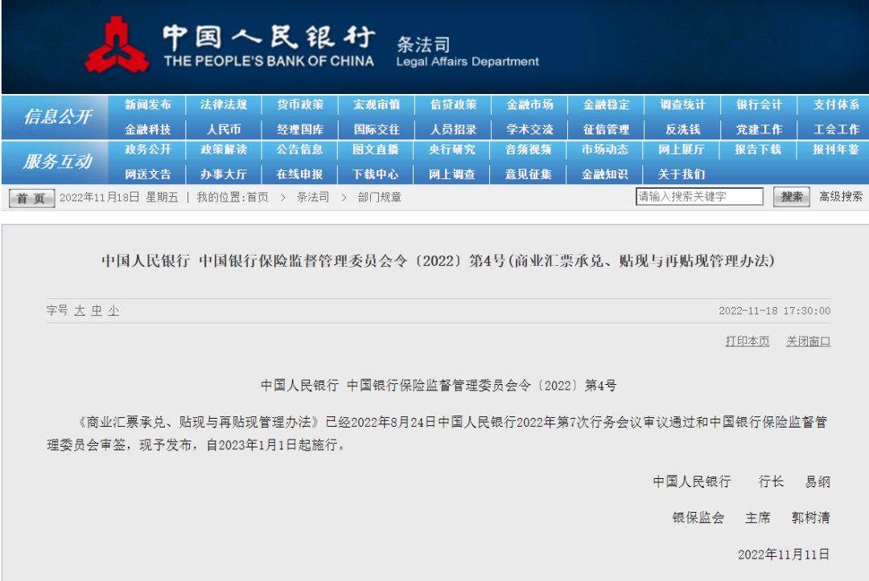This screenshot has height=581, width=869.
Task: Go to 政策解读 page
Action: (x=224, y=149)
